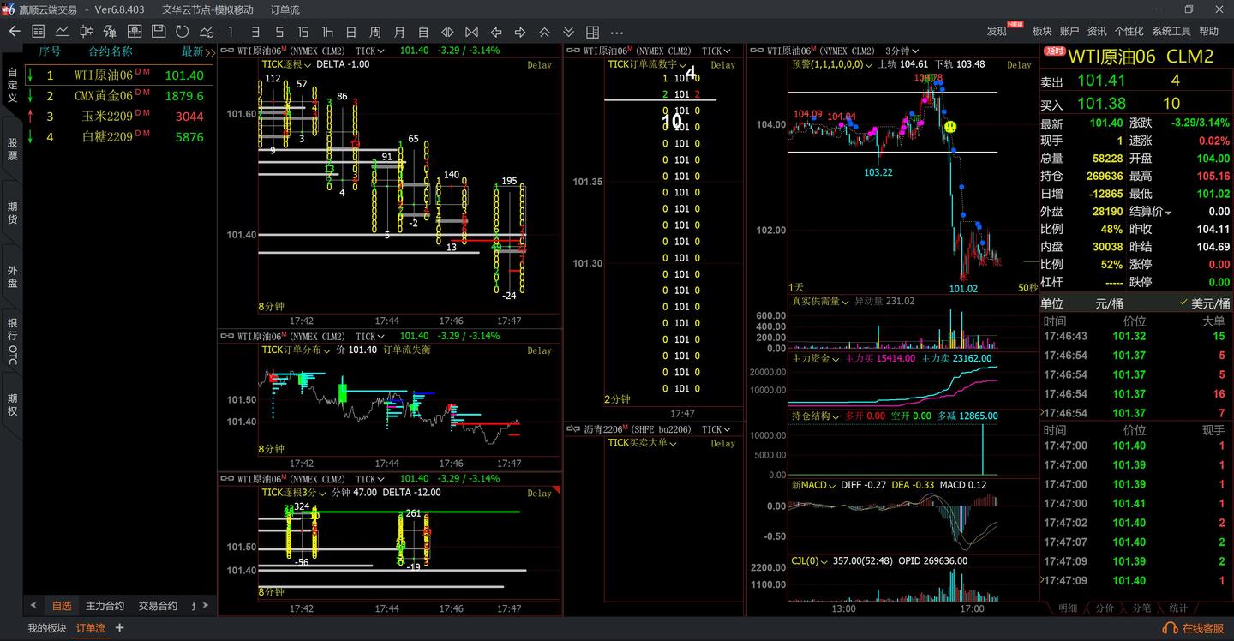Click the expand-chart horizontally icon

447,32
